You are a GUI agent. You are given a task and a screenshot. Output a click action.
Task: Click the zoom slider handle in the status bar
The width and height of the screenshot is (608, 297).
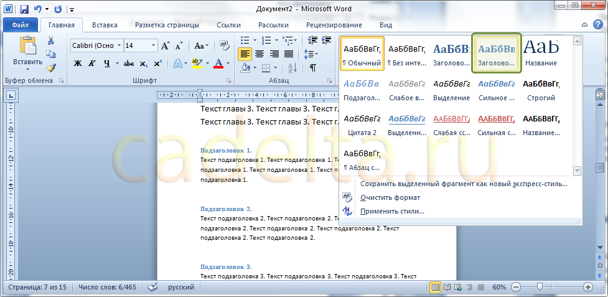pyautogui.click(x=540, y=287)
